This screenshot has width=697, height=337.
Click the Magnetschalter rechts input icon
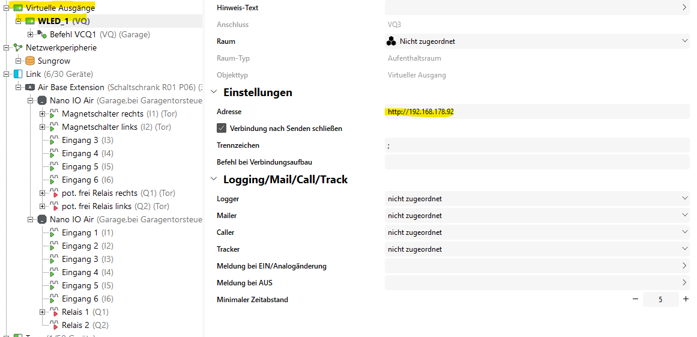[54, 114]
